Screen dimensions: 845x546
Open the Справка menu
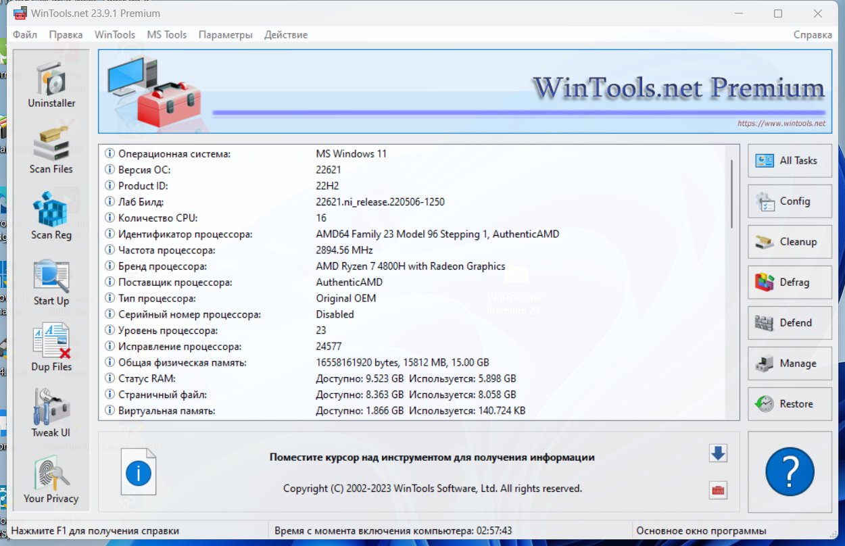coord(813,34)
